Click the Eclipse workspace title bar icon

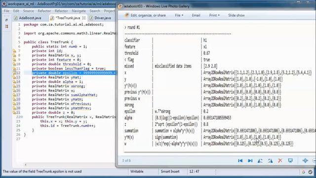point(4,3)
